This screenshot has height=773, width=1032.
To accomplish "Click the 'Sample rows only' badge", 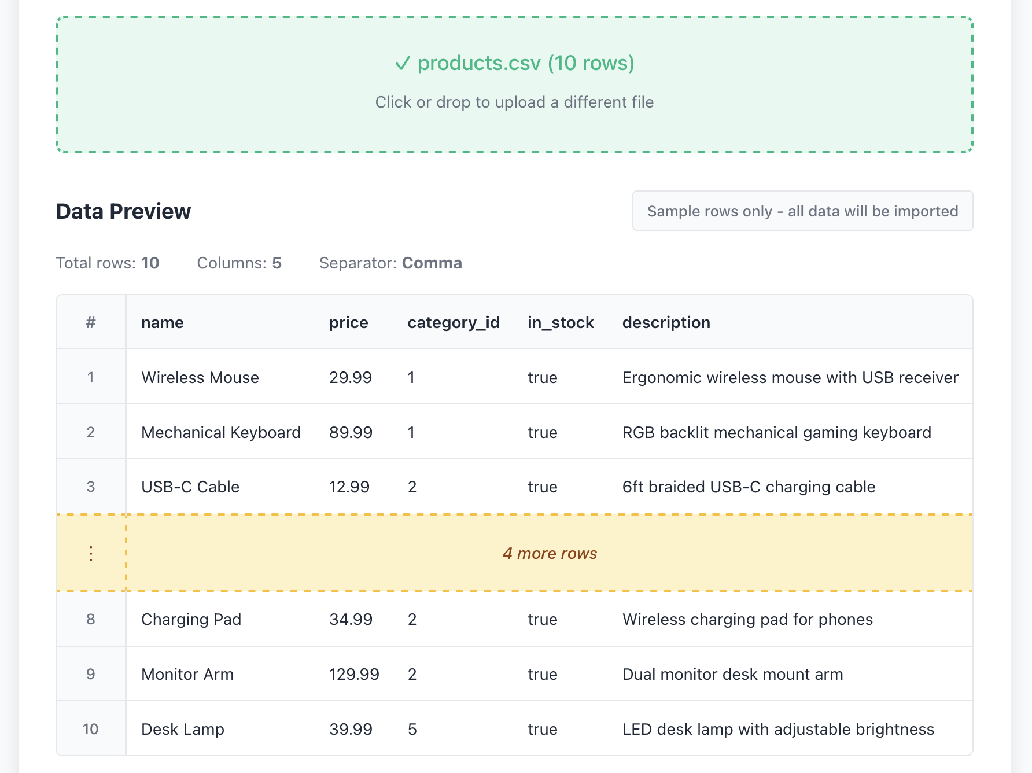I will click(803, 211).
